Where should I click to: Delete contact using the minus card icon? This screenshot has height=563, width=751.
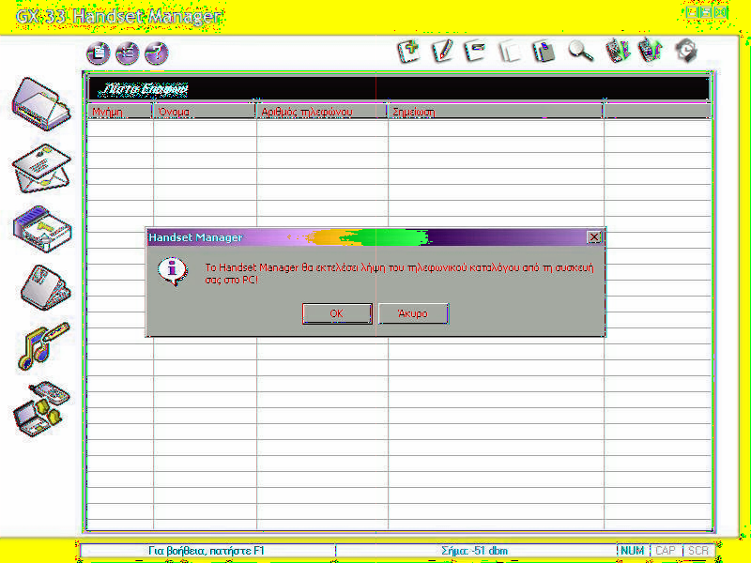[x=475, y=52]
